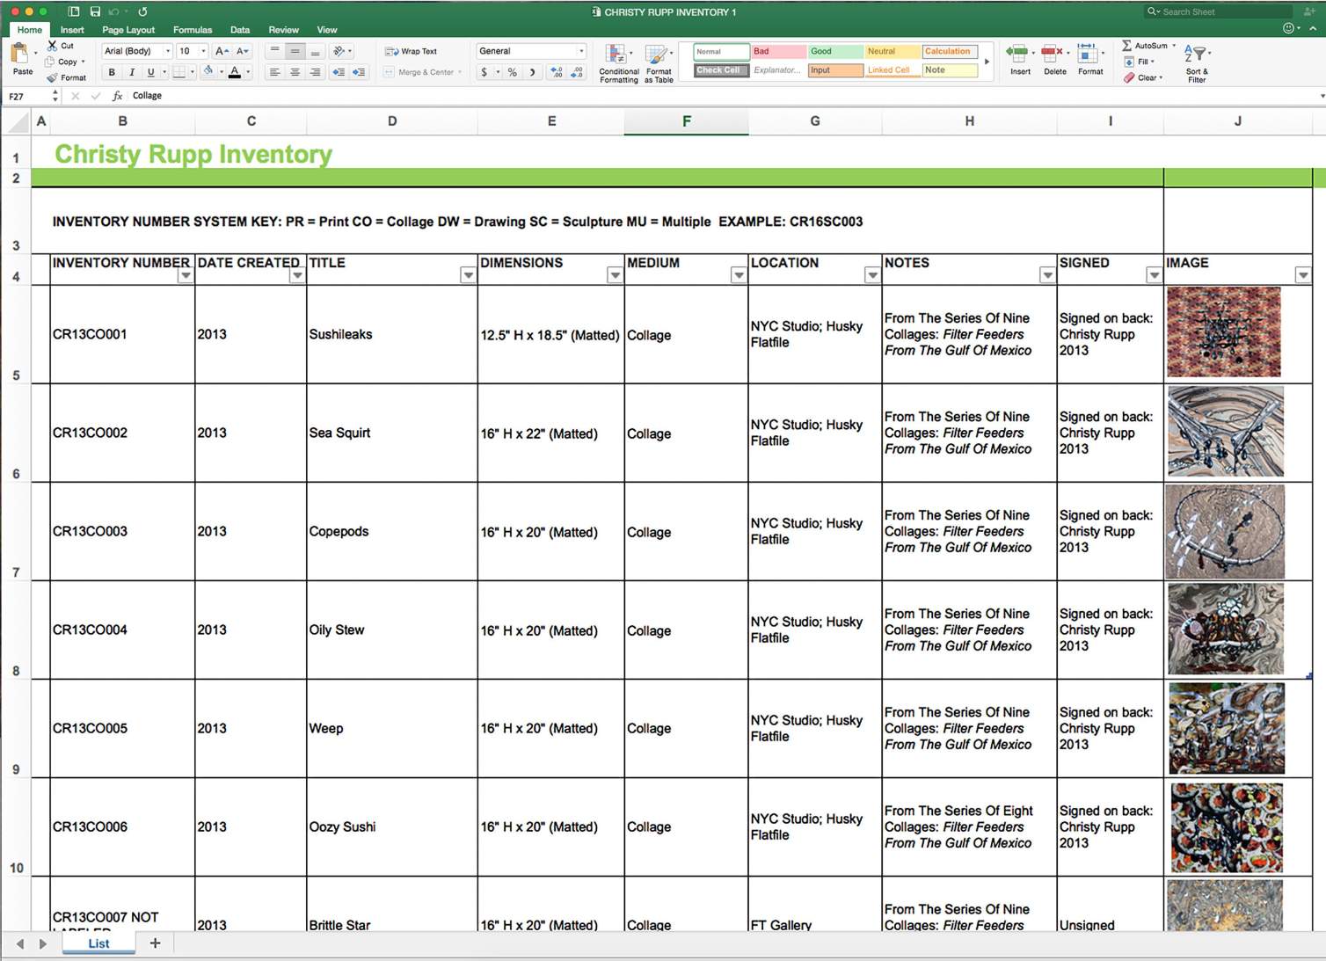Click the AutoSum sigma icon

point(1127,46)
